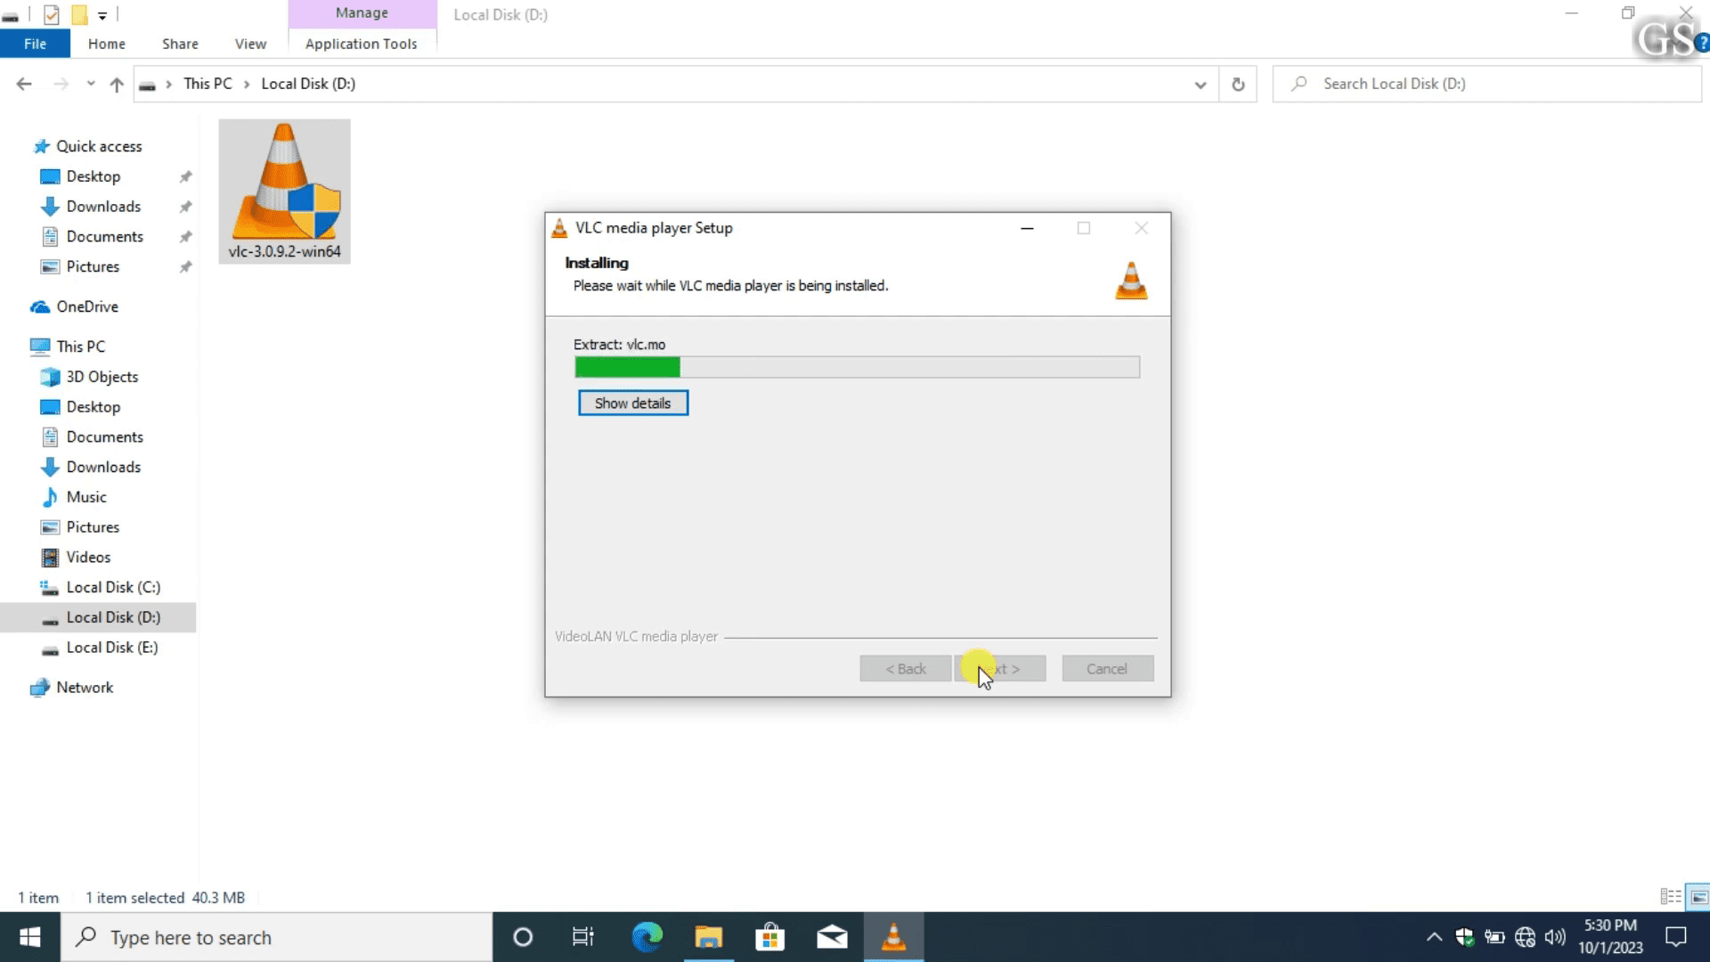Screen dimensions: 1710x962
Task: Open Videos folder in sidebar
Action: tap(88, 558)
